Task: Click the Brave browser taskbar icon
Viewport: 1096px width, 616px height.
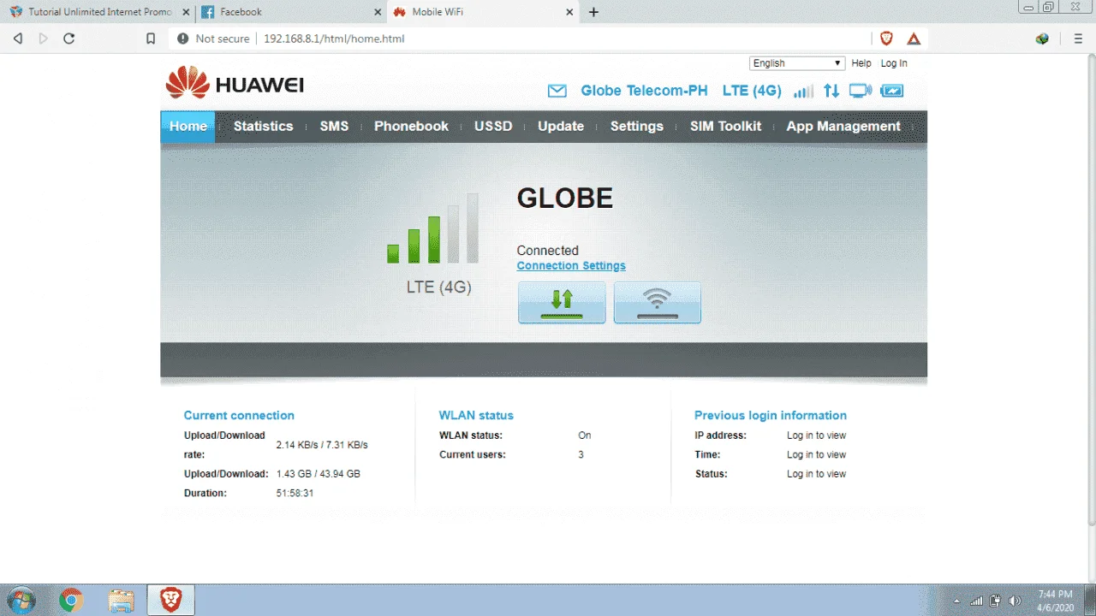Action: pyautogui.click(x=171, y=601)
